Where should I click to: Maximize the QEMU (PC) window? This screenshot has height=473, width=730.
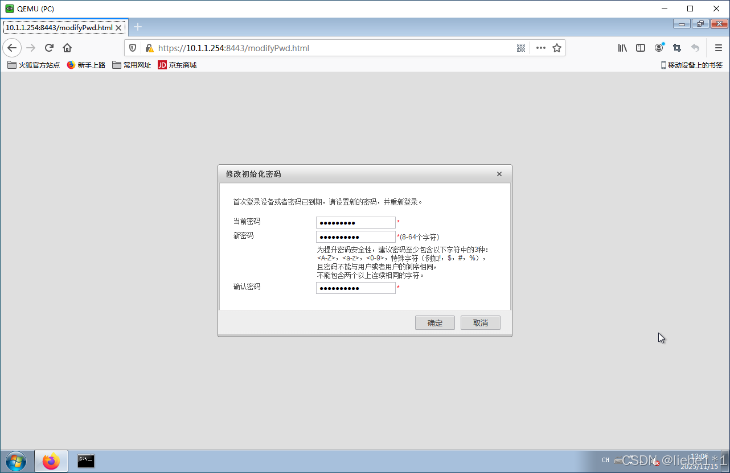[690, 9]
